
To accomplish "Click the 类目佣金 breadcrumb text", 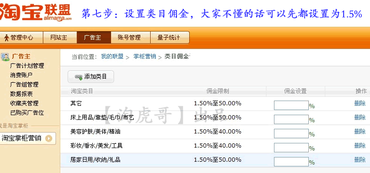I will 177,56.
